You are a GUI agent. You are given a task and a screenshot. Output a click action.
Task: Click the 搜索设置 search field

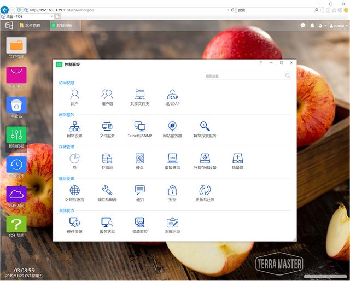click(244, 76)
